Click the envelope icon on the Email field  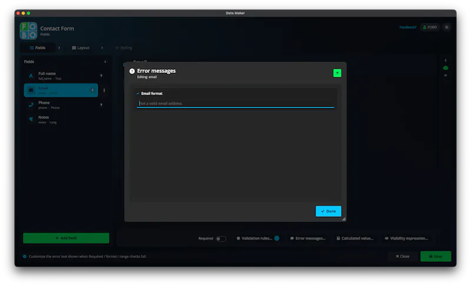tap(31, 90)
